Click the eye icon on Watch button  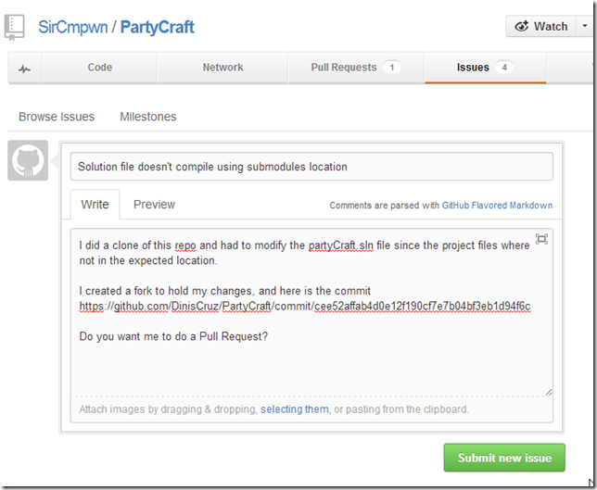coord(522,26)
